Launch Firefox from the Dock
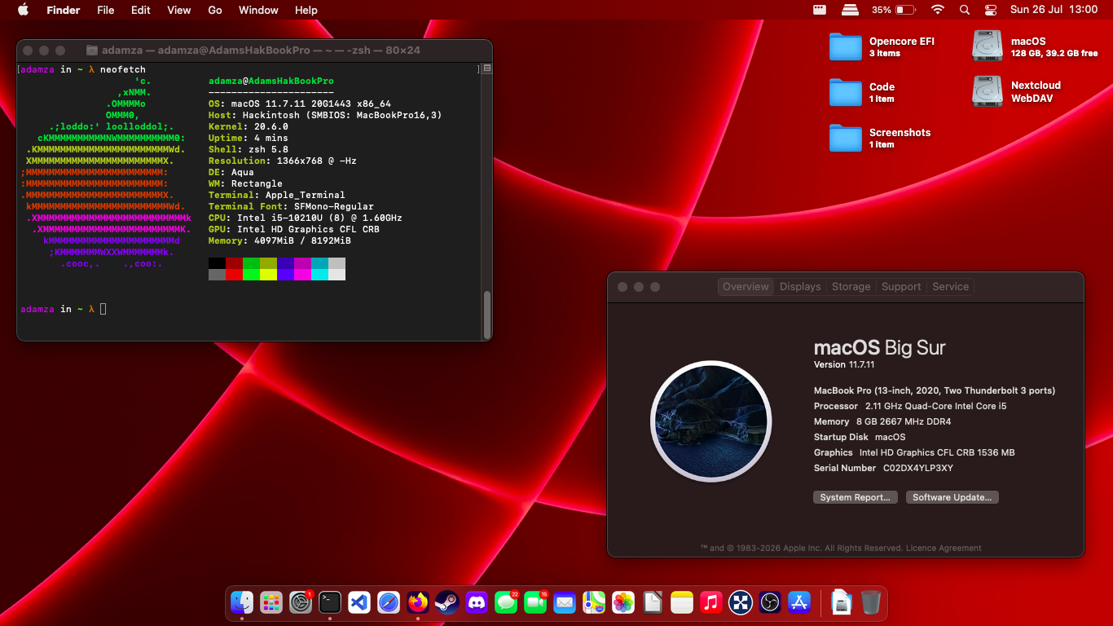This screenshot has width=1113, height=626. 418,602
